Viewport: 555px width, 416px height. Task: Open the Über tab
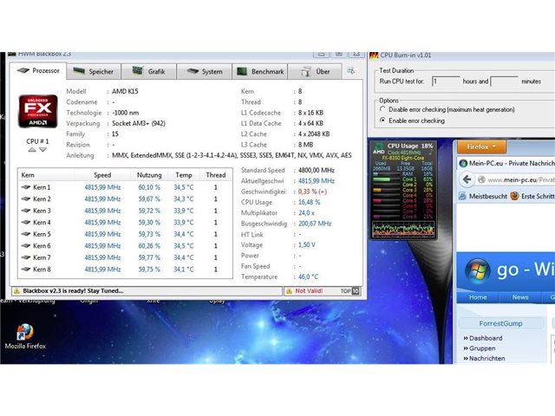point(315,71)
